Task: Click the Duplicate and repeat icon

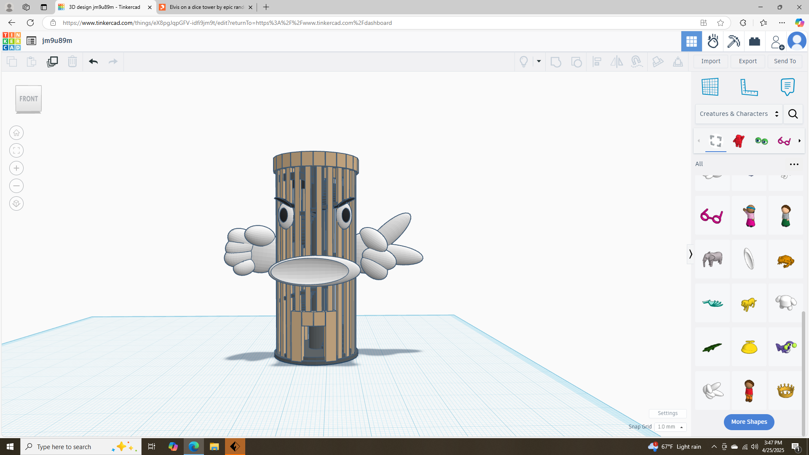Action: 52,62
